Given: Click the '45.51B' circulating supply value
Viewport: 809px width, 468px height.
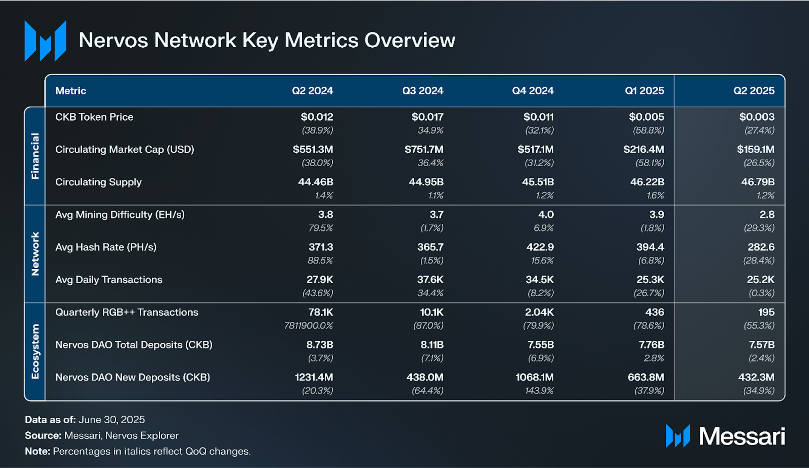Looking at the screenshot, I should point(538,182).
